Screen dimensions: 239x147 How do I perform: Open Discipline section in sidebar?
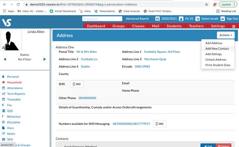[14, 122]
